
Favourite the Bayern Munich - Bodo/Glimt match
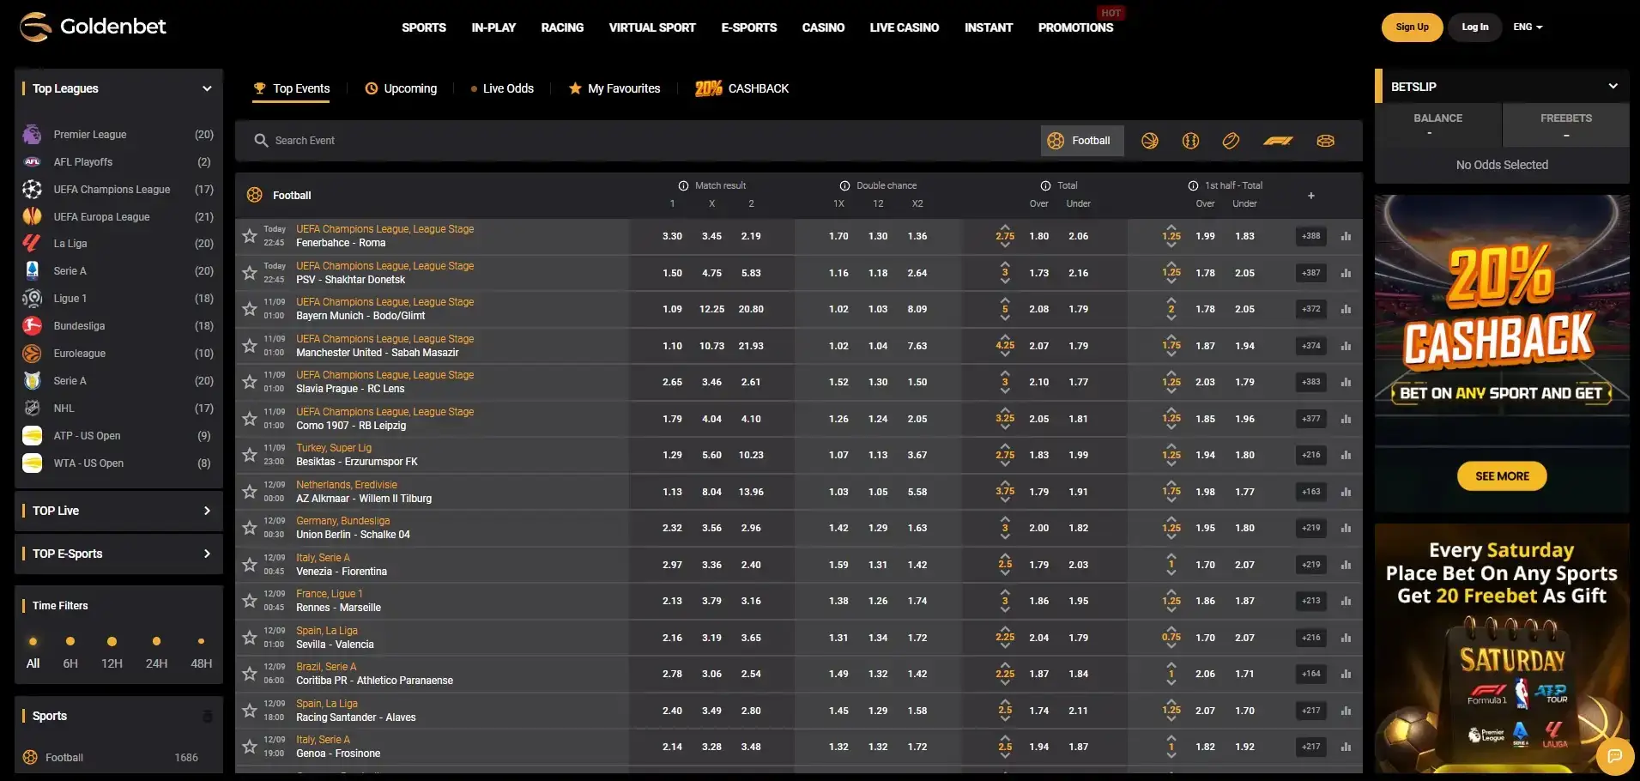250,308
